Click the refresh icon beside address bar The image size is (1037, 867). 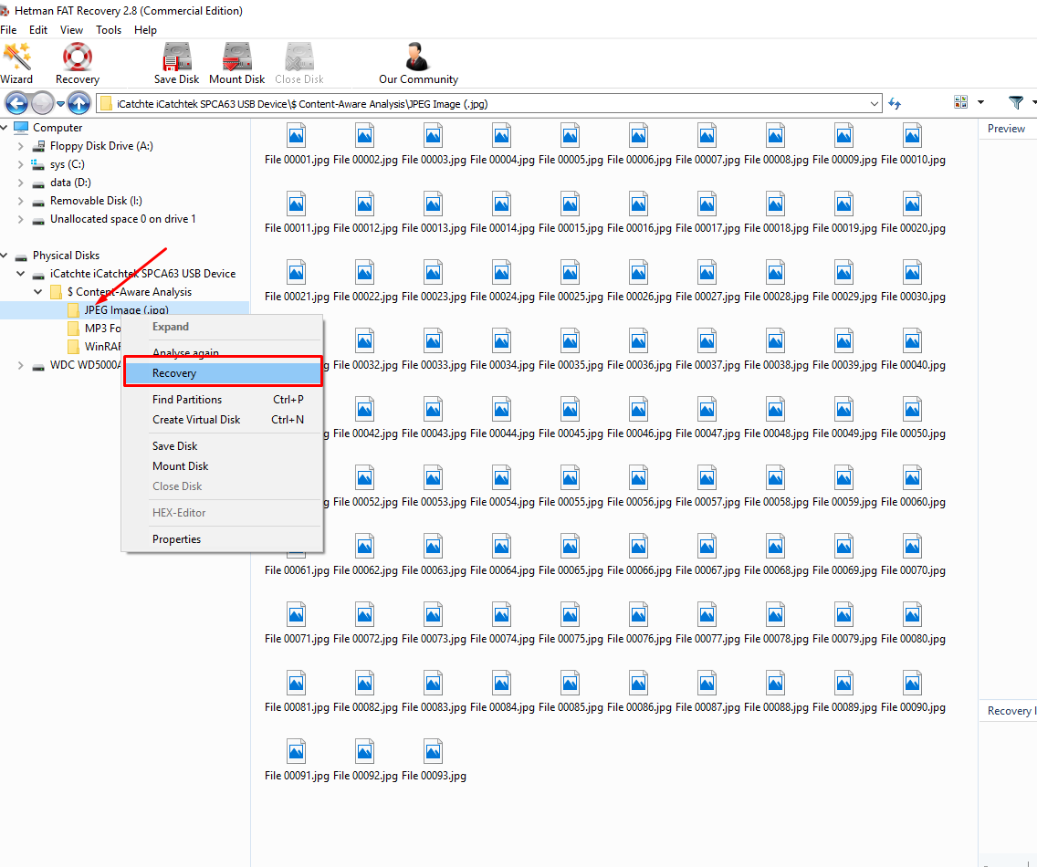tap(895, 103)
